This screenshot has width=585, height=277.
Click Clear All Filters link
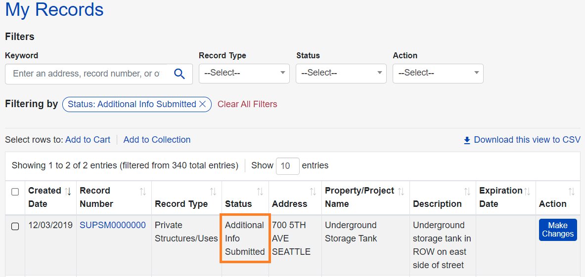coord(247,104)
